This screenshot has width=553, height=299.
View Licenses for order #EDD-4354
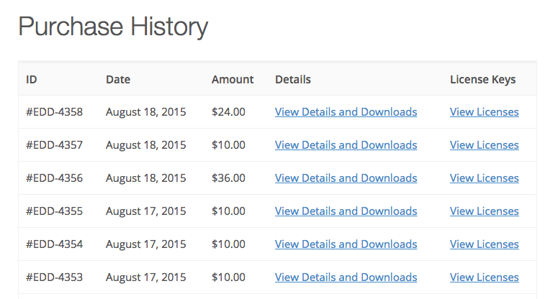[484, 244]
